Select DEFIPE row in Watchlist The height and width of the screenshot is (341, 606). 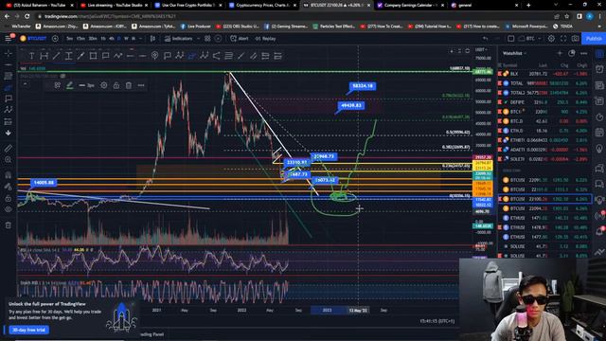(x=544, y=102)
